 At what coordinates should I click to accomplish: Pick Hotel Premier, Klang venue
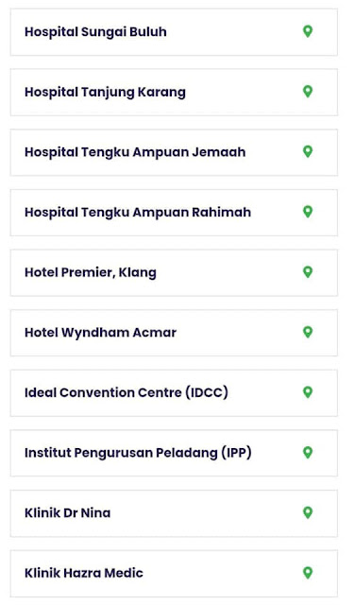174,273
